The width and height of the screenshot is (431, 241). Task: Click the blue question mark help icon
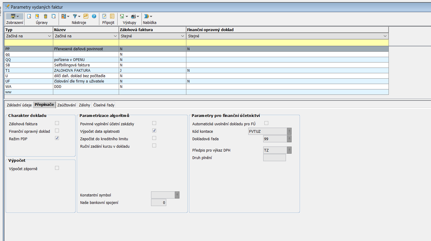click(x=94, y=16)
